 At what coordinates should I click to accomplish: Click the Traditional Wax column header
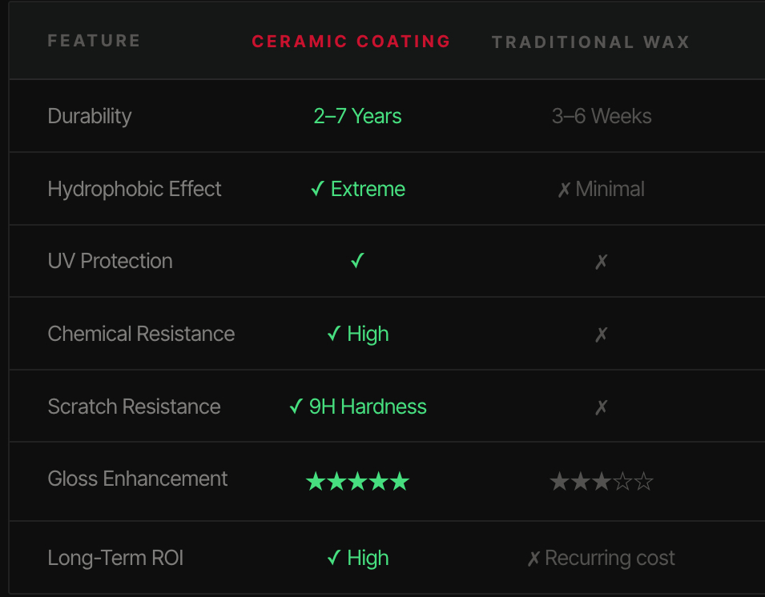pyautogui.click(x=590, y=42)
